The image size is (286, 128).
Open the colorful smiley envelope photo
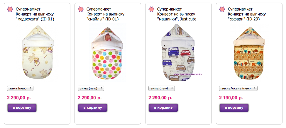pyautogui.click(x=107, y=53)
